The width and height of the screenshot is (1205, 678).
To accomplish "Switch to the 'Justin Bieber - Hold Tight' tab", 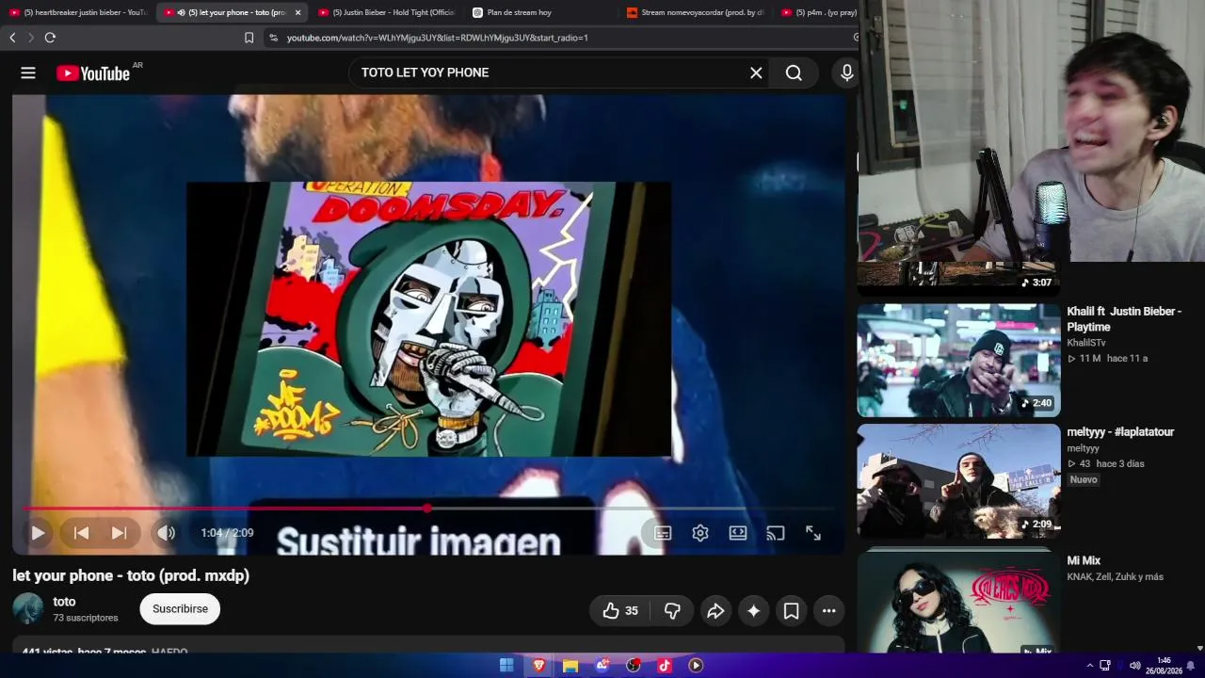I will click(x=386, y=12).
